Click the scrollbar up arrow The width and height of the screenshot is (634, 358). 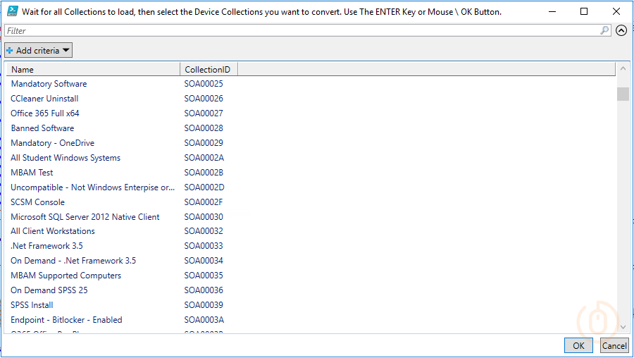tap(623, 69)
